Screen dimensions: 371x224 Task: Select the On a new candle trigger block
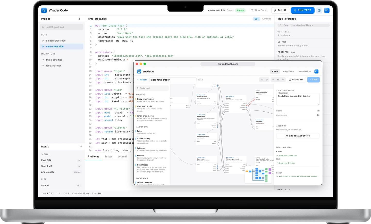pos(152,109)
